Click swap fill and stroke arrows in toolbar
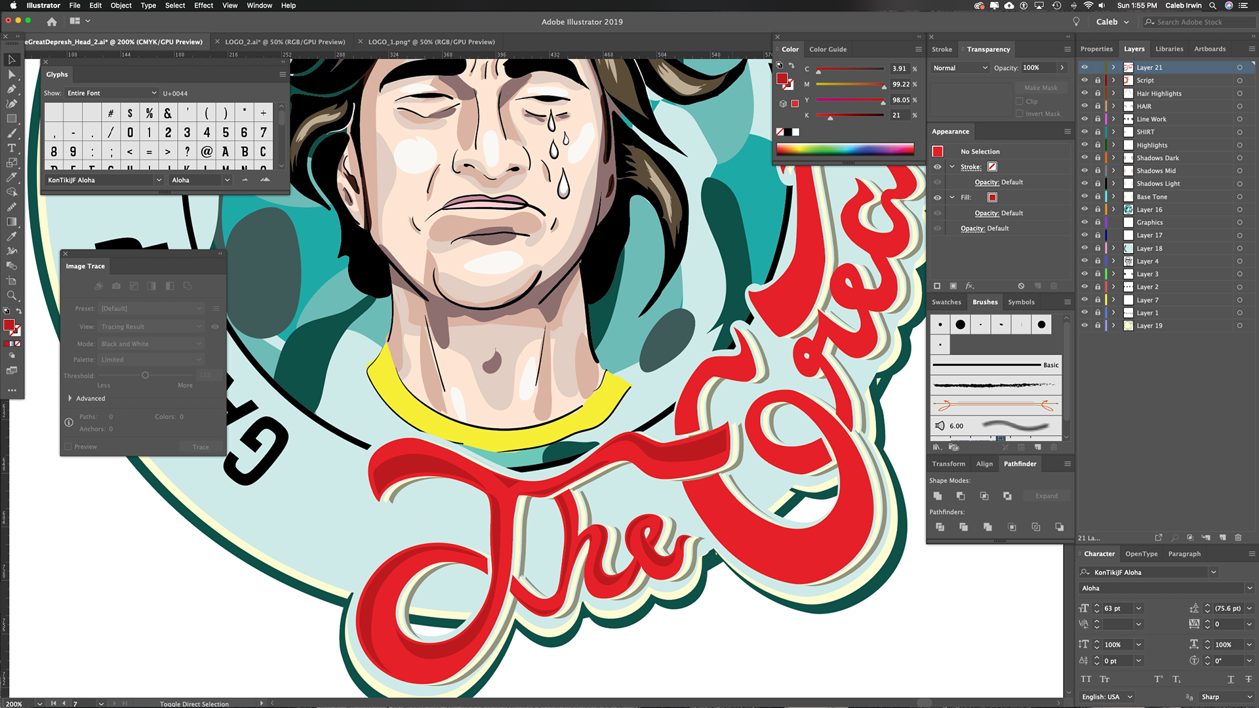Viewport: 1259px width, 708px height. point(18,311)
